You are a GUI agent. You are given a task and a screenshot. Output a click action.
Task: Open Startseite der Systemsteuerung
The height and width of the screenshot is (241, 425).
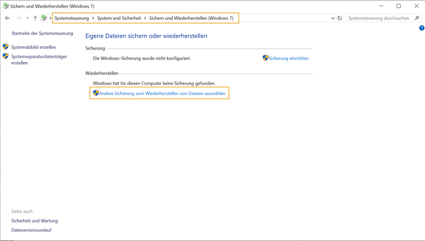click(42, 33)
